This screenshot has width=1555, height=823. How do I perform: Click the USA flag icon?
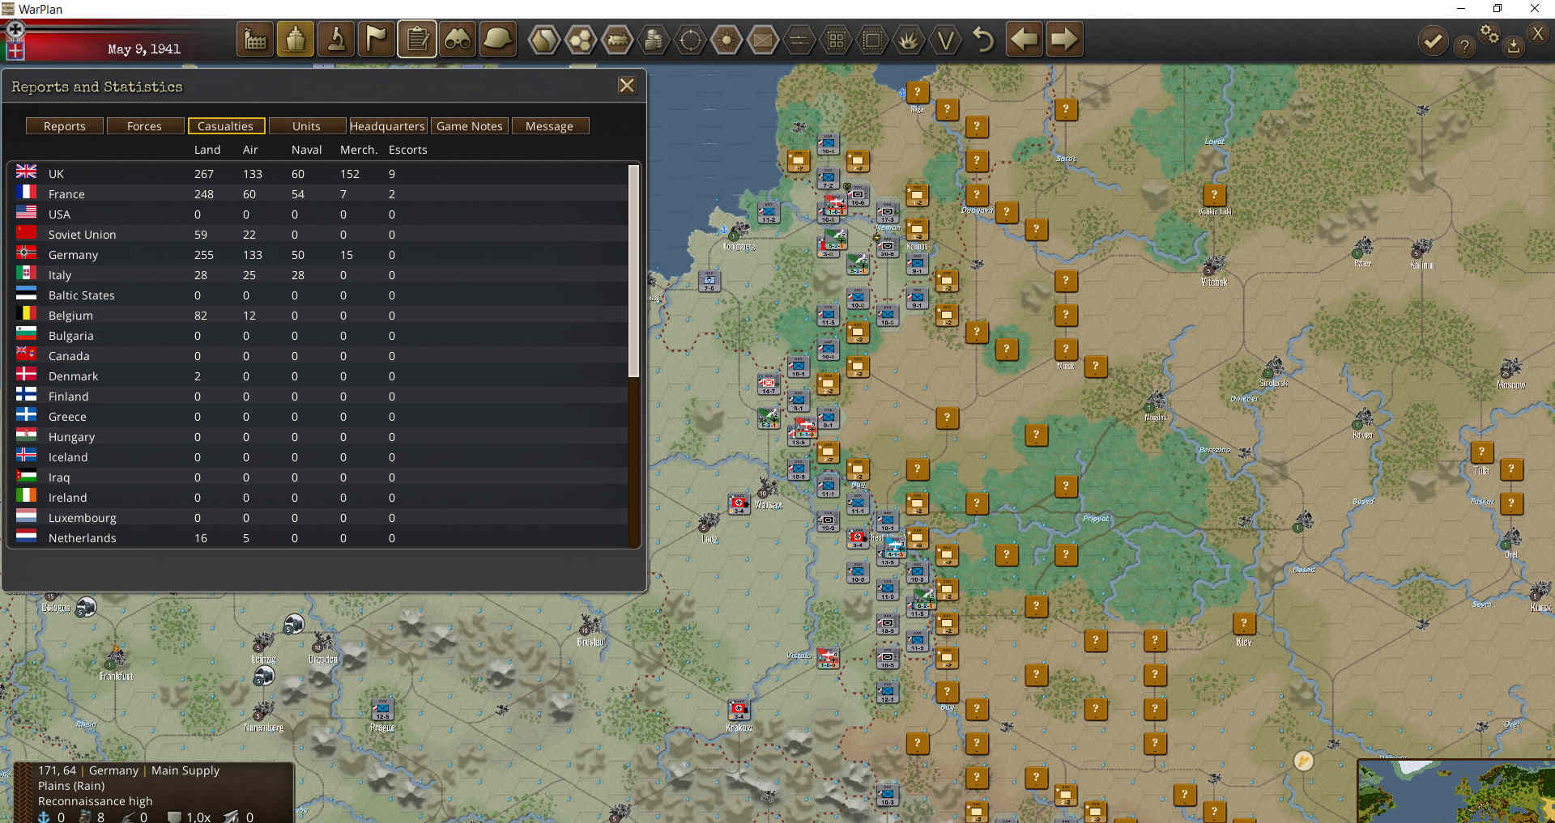coord(27,213)
